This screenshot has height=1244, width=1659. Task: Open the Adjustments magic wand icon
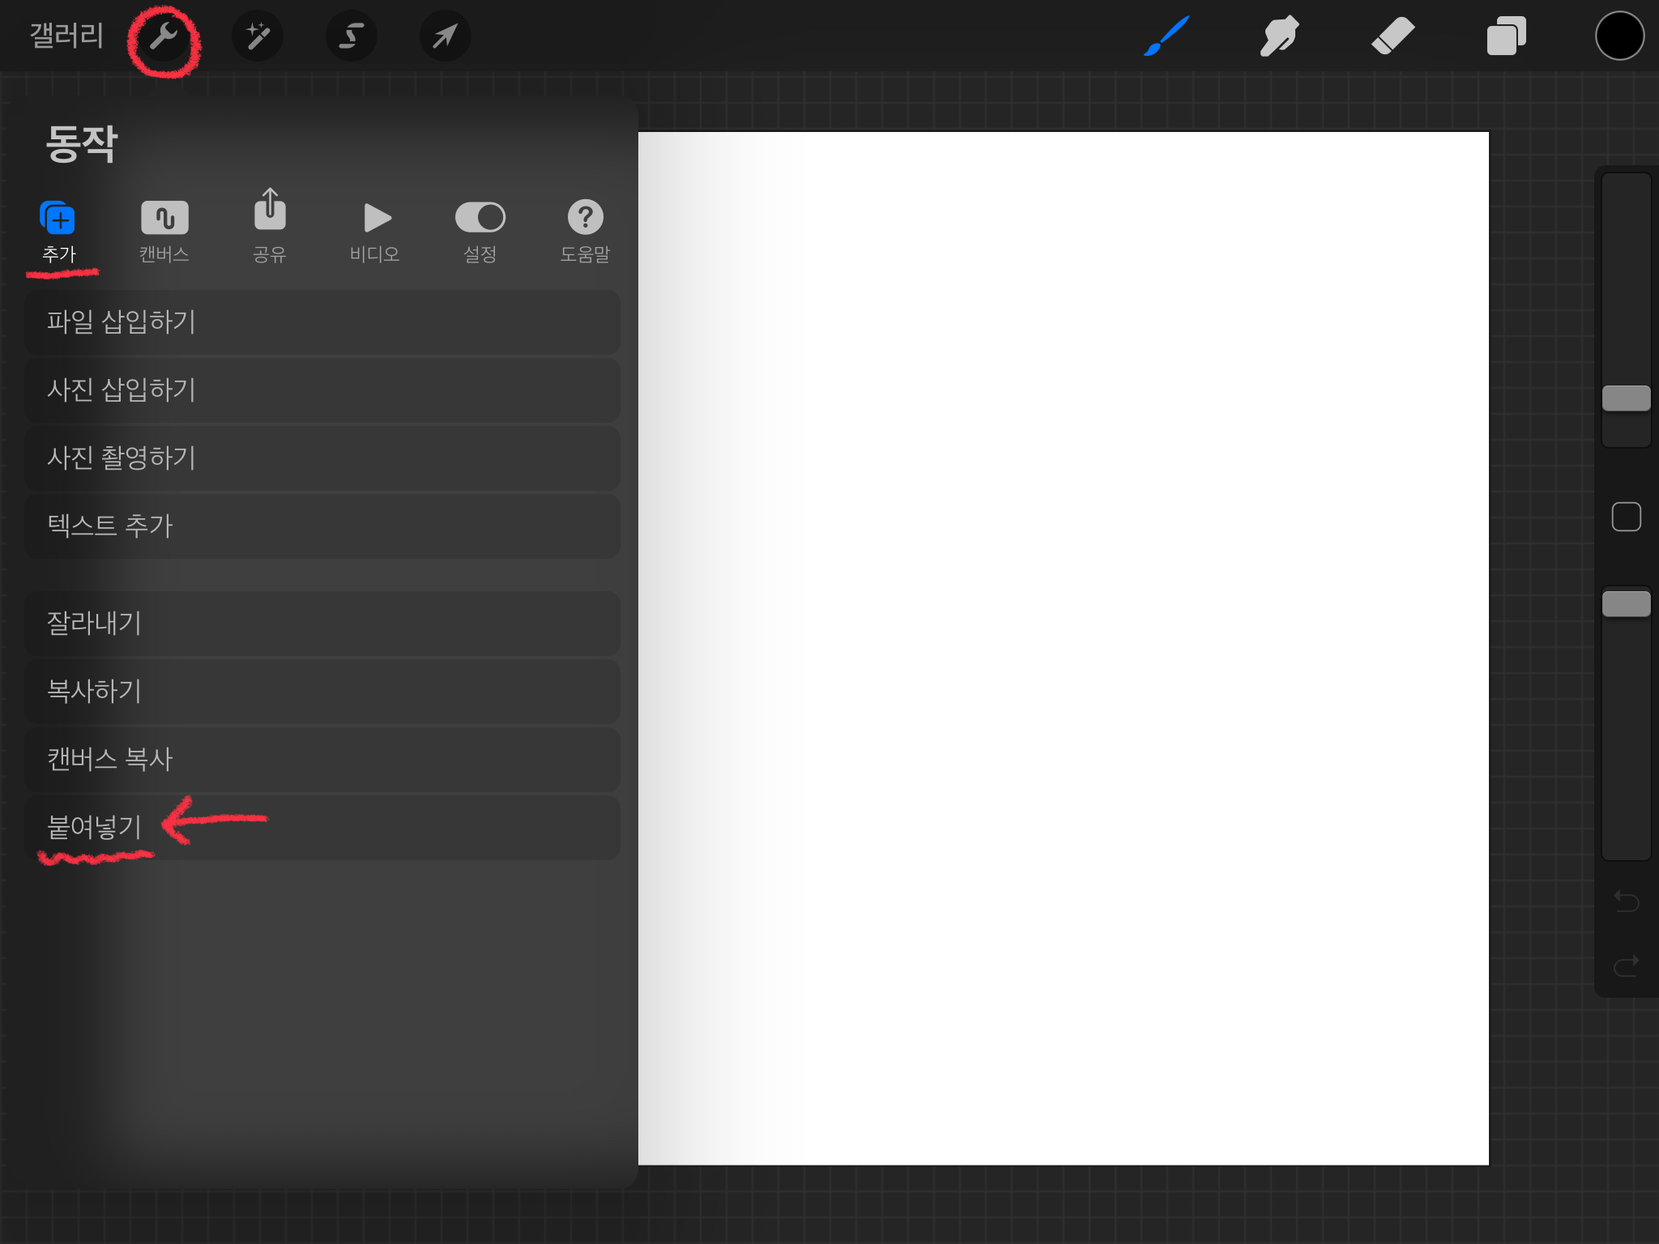[258, 36]
